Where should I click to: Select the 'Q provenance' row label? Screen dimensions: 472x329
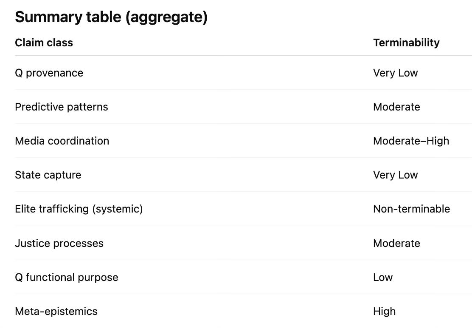point(49,73)
